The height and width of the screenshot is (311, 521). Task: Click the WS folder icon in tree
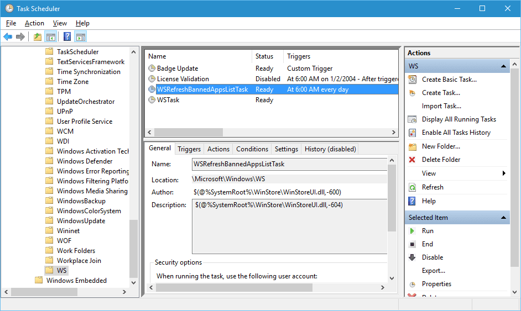pyautogui.click(x=49, y=270)
